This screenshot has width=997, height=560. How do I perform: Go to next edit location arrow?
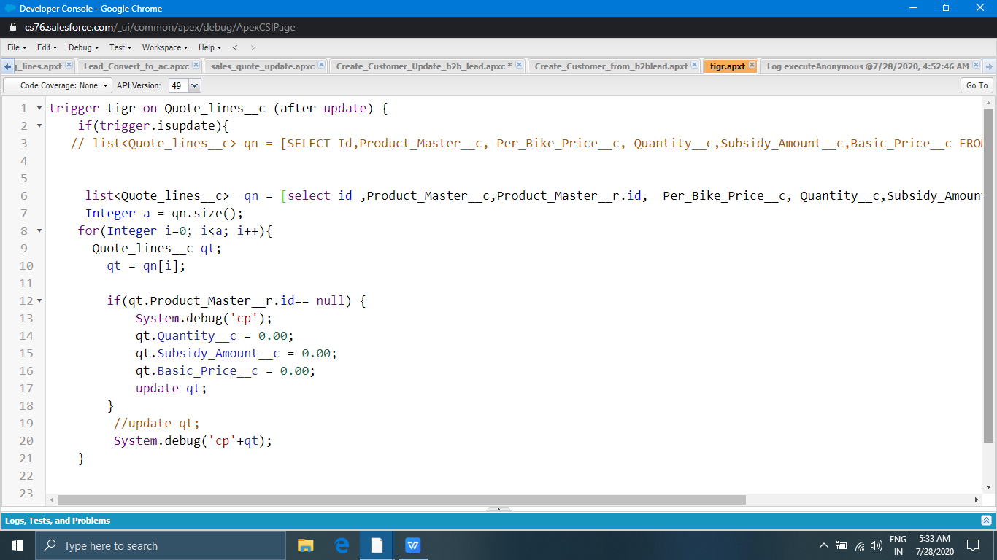[253, 47]
